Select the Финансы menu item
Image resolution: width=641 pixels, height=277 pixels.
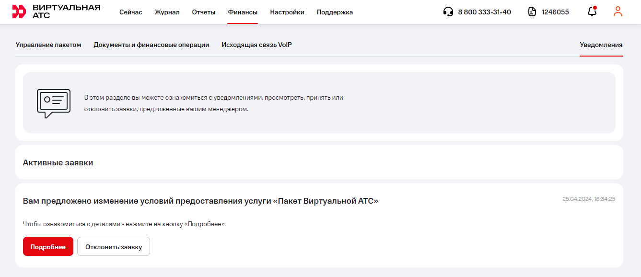(243, 12)
